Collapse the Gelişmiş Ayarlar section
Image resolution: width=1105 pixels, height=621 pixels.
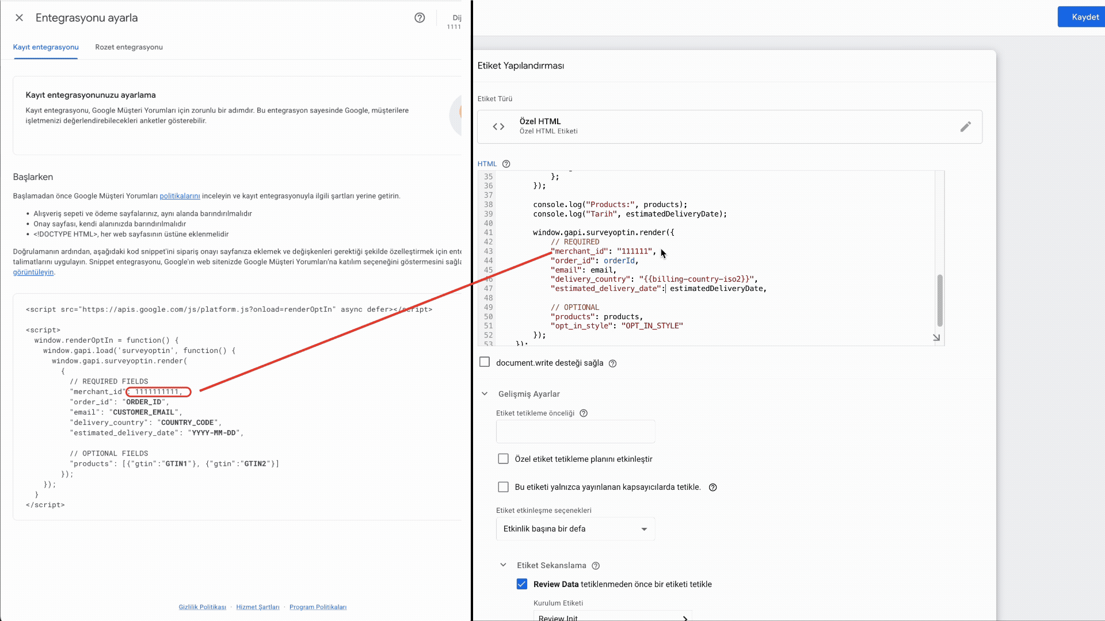485,394
